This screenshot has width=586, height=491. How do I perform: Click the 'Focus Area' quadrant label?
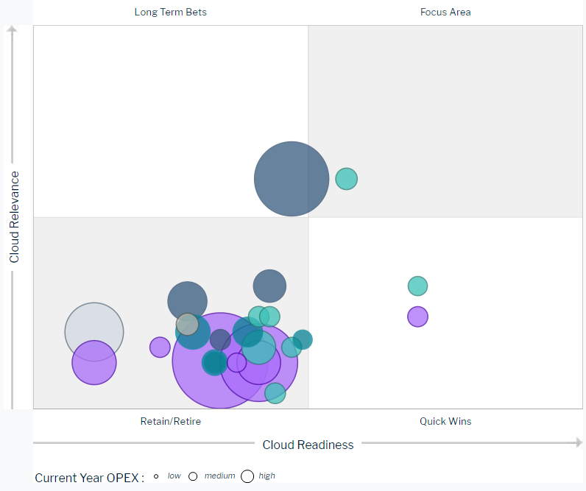click(445, 12)
